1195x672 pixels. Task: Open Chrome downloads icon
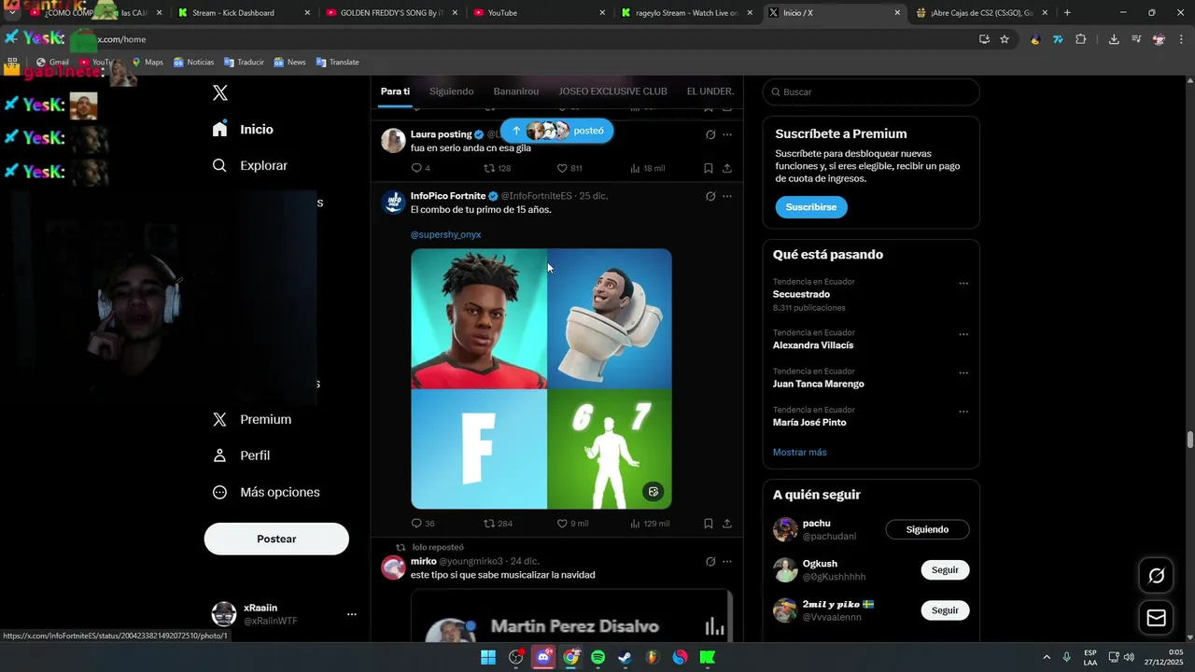[1114, 39]
